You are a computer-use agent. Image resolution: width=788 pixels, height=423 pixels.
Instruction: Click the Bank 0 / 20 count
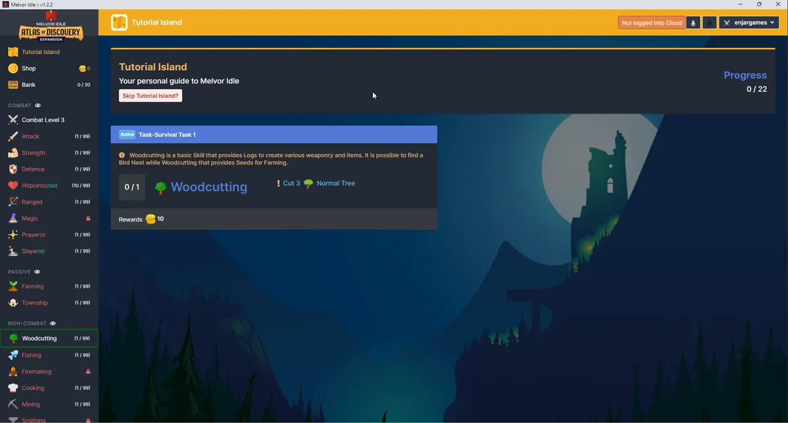pyautogui.click(x=84, y=85)
